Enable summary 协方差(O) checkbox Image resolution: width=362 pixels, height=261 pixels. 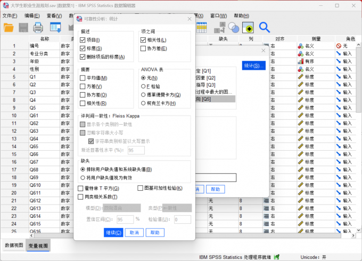(x=83, y=95)
